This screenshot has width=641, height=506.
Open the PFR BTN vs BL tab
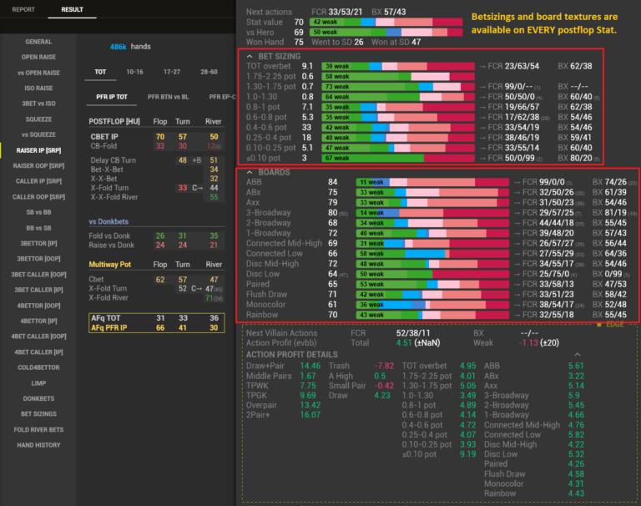coord(167,98)
